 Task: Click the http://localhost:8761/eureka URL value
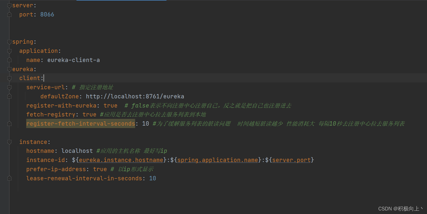click(135, 96)
